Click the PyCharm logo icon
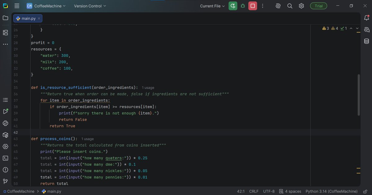The width and height of the screenshot is (372, 195). [x=6, y=6]
